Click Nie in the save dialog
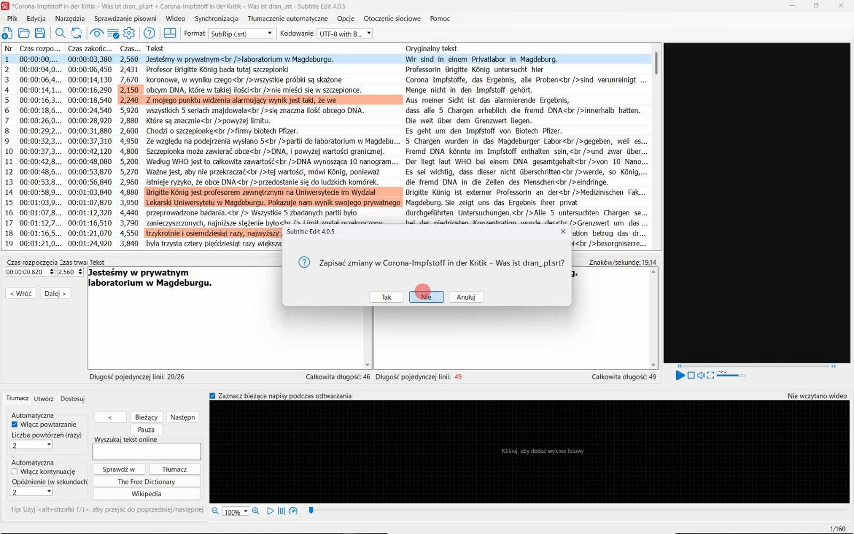Image resolution: width=854 pixels, height=534 pixels. (x=426, y=297)
